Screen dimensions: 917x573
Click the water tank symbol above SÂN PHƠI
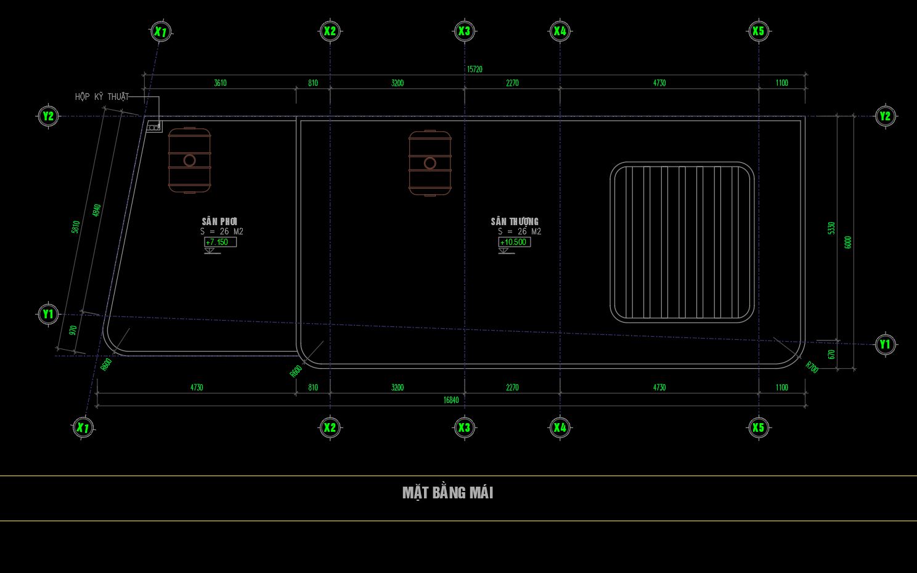pos(190,160)
